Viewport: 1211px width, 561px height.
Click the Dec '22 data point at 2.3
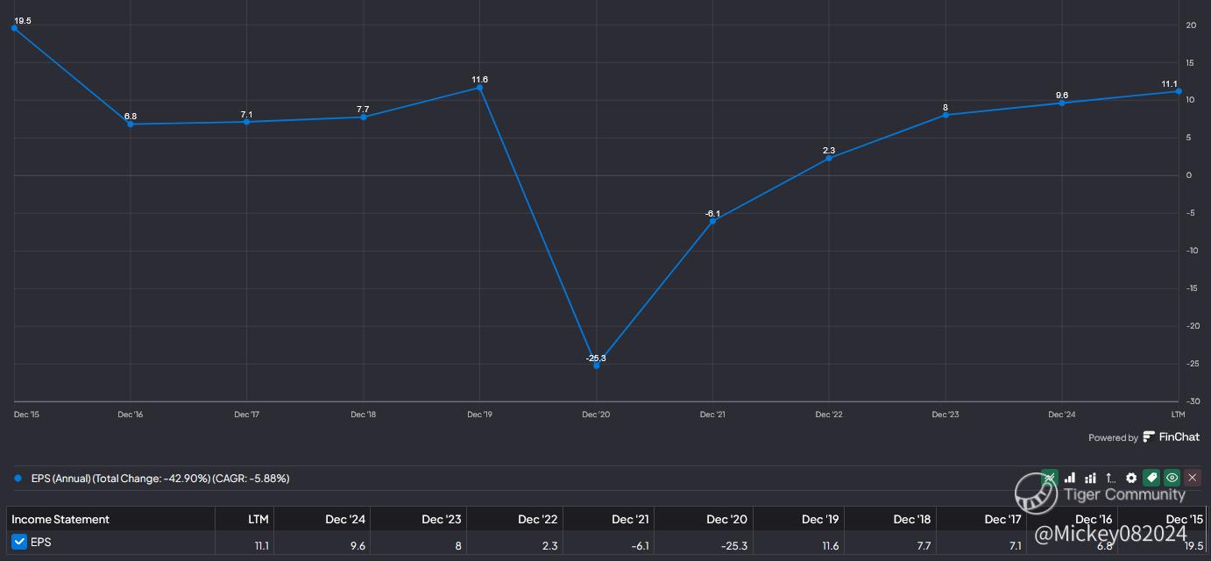click(x=829, y=158)
